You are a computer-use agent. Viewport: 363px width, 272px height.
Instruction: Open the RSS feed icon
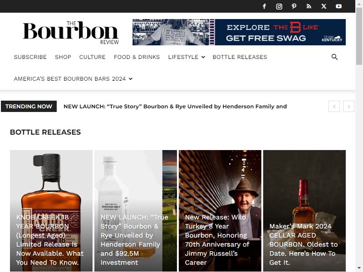pos(309,6)
